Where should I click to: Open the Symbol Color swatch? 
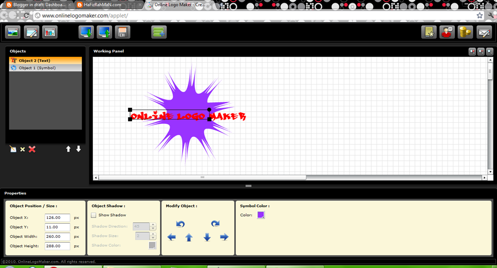coord(261,215)
